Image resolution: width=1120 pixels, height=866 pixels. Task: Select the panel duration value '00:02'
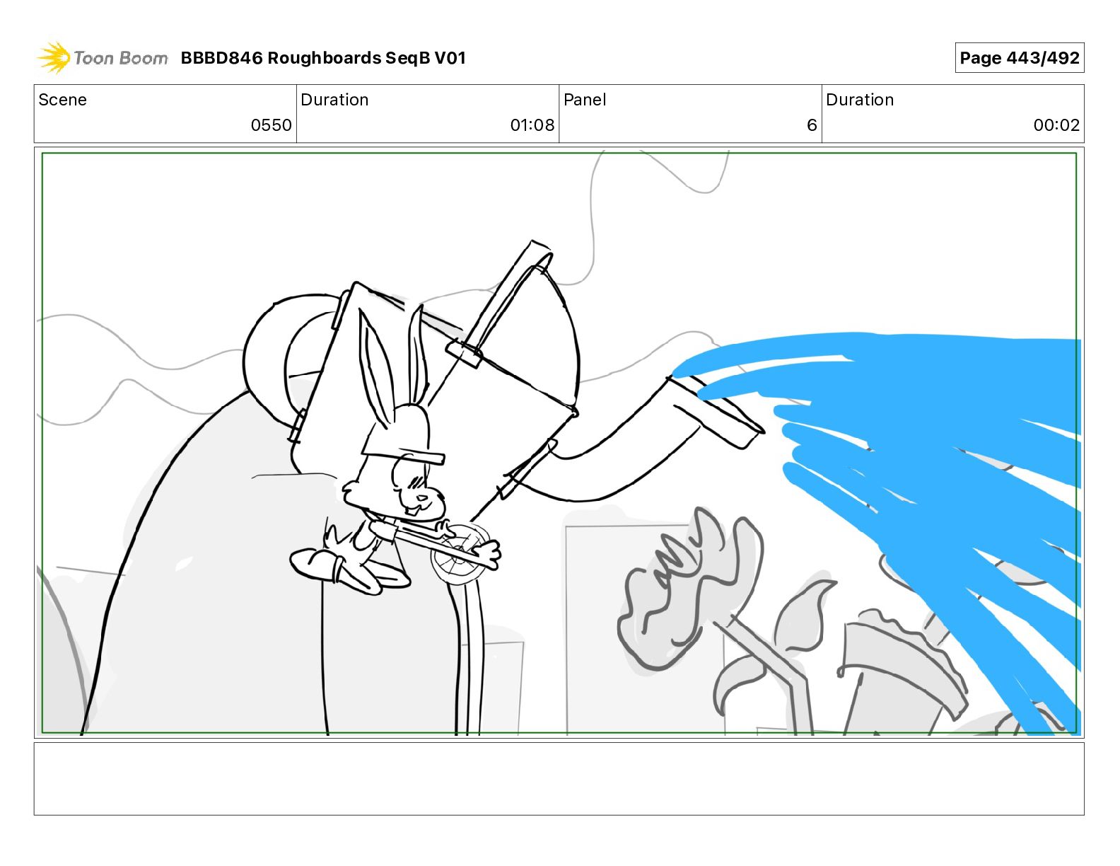tap(1056, 125)
